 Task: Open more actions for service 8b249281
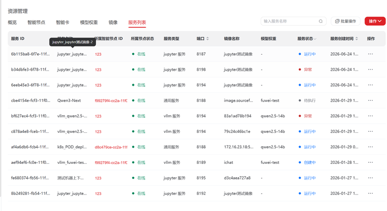pyautogui.click(x=370, y=193)
